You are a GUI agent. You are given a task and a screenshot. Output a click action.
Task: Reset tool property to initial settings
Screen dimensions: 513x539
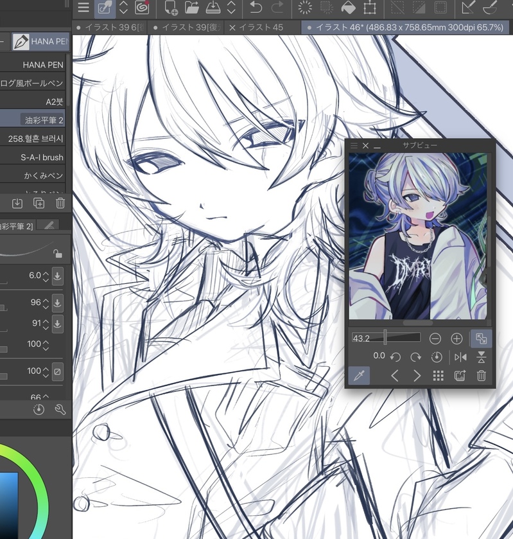click(39, 409)
